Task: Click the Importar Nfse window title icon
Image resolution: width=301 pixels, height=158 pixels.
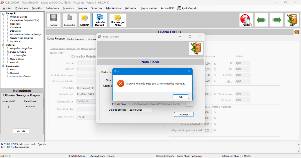Action: point(99,37)
